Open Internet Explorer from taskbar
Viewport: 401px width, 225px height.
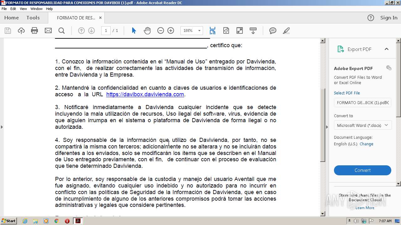coord(25,221)
